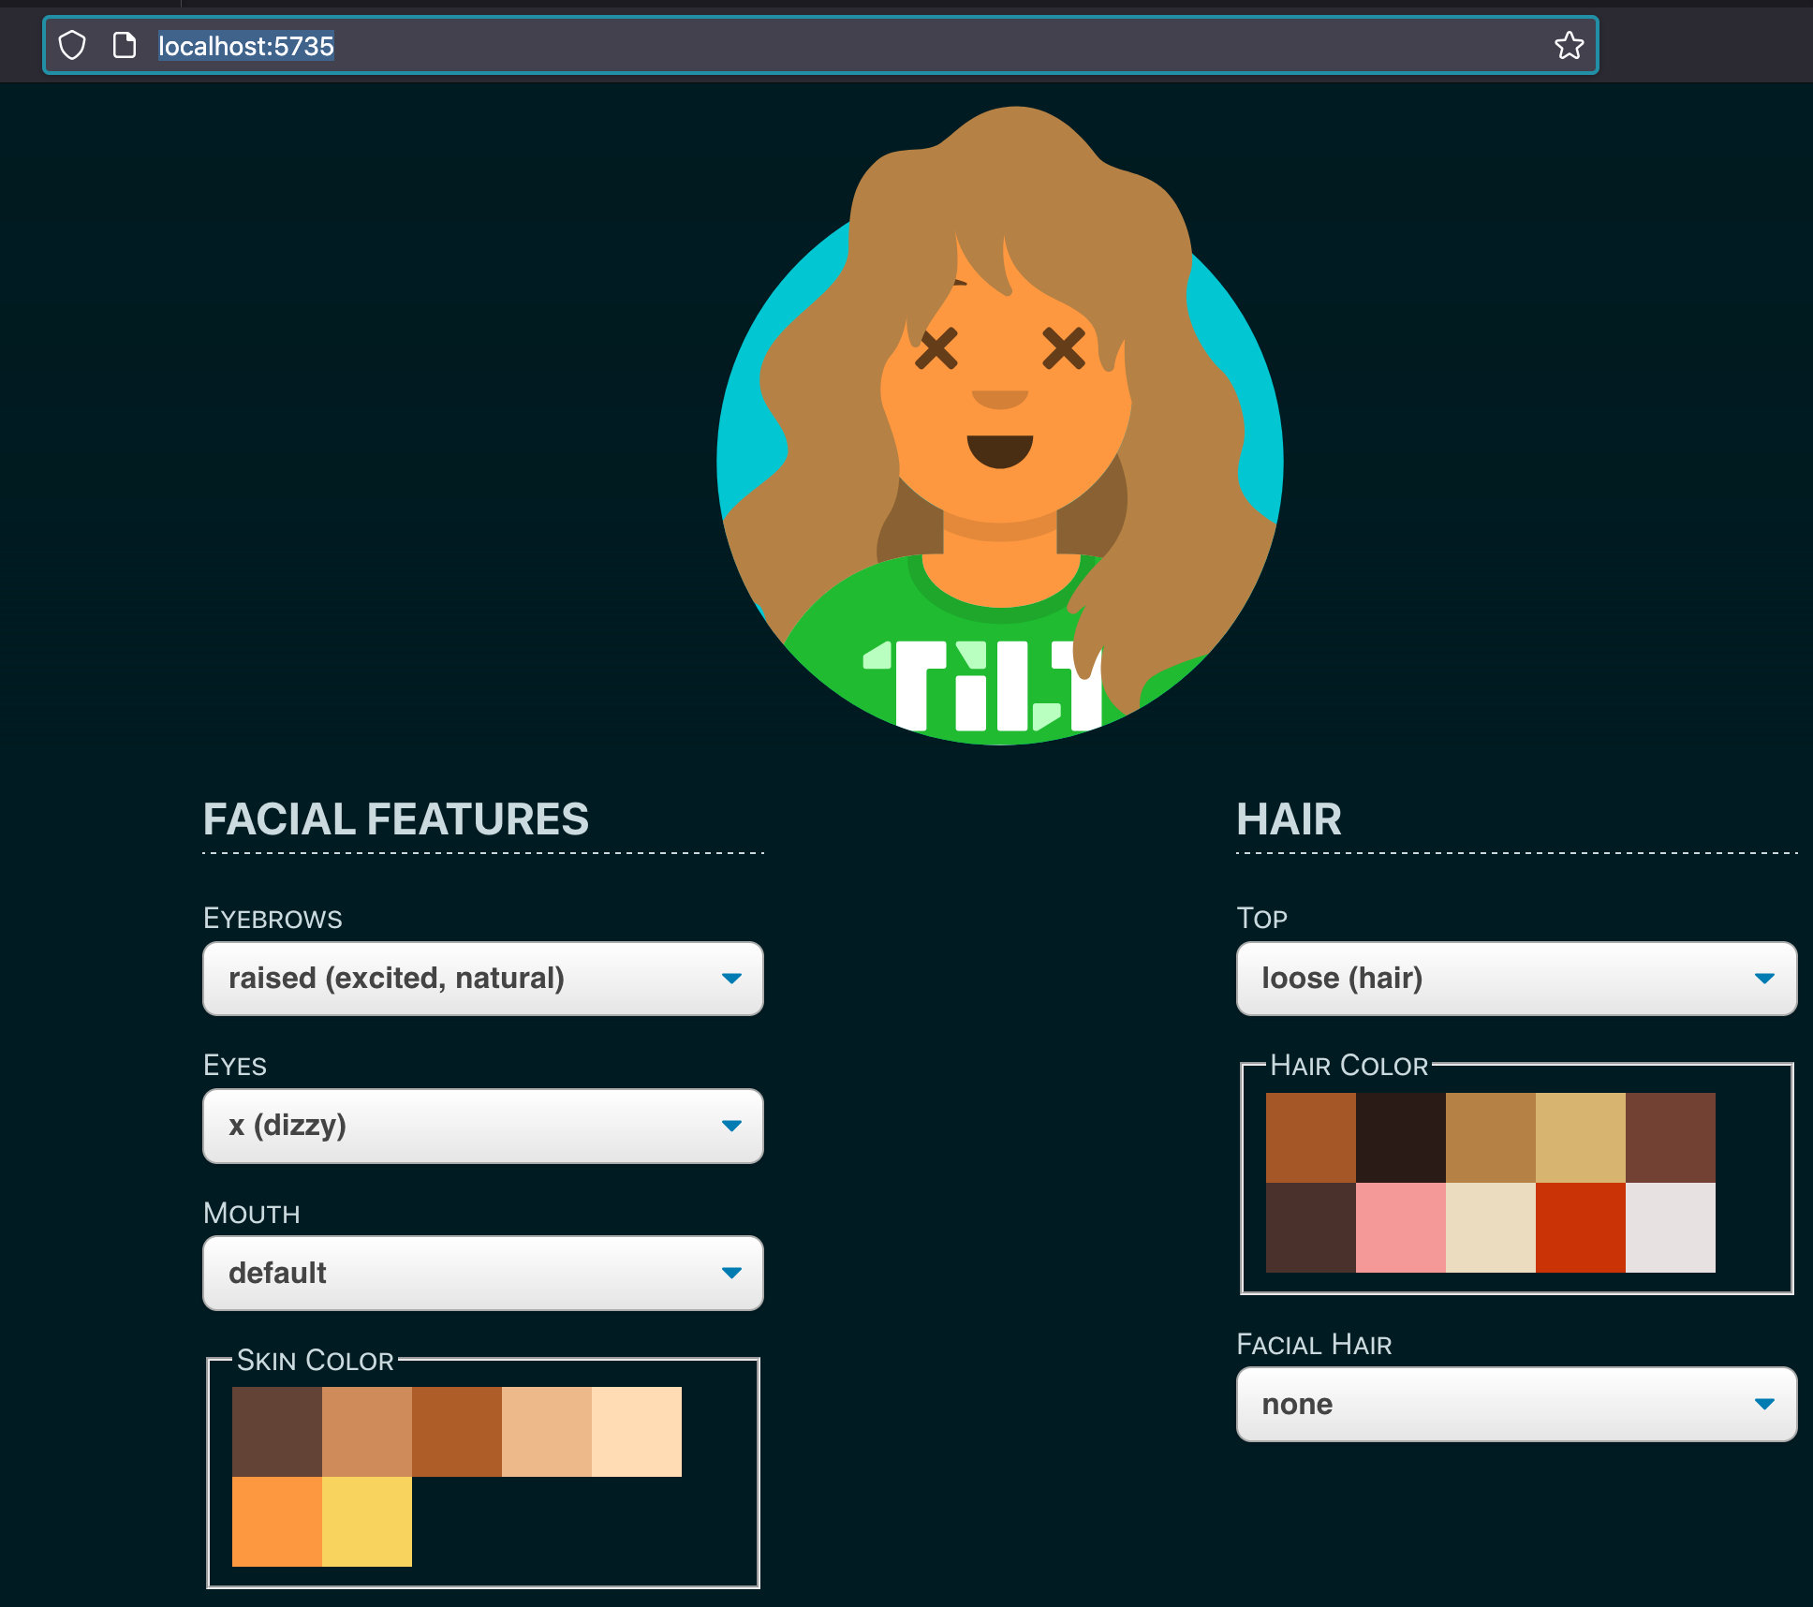Choose the golden blonde hair color swatch
1813x1607 pixels.
pyautogui.click(x=1580, y=1137)
